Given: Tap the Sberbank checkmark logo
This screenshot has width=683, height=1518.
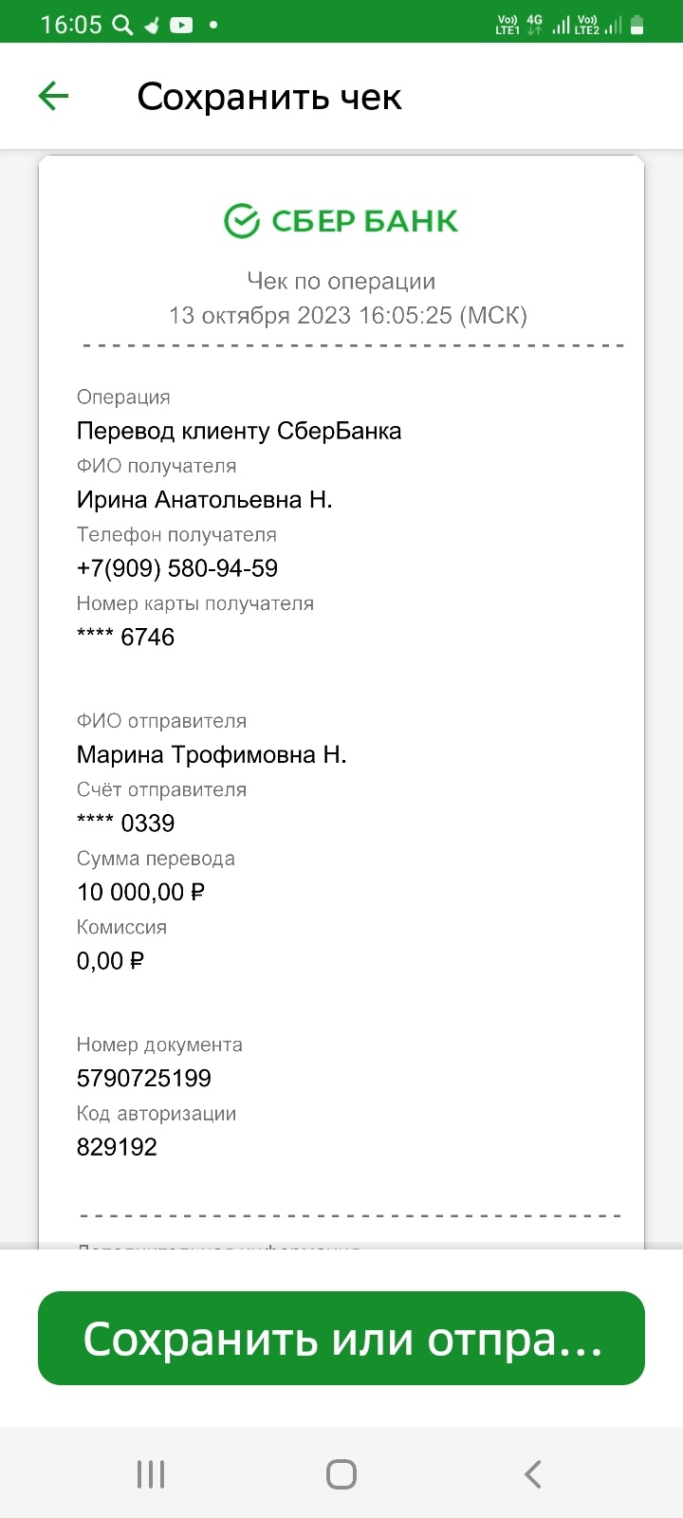Looking at the screenshot, I should point(242,221).
